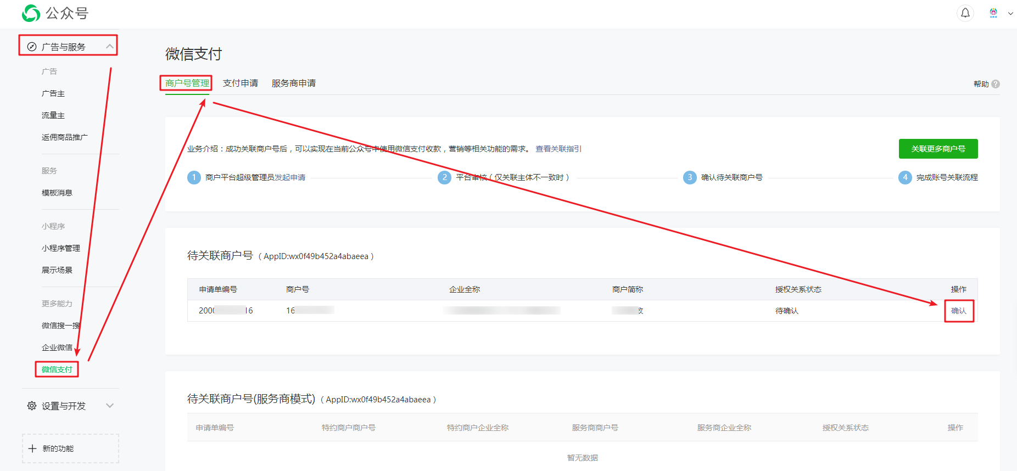Open the 查看关联指引 link
The image size is (1017, 471).
(x=558, y=149)
